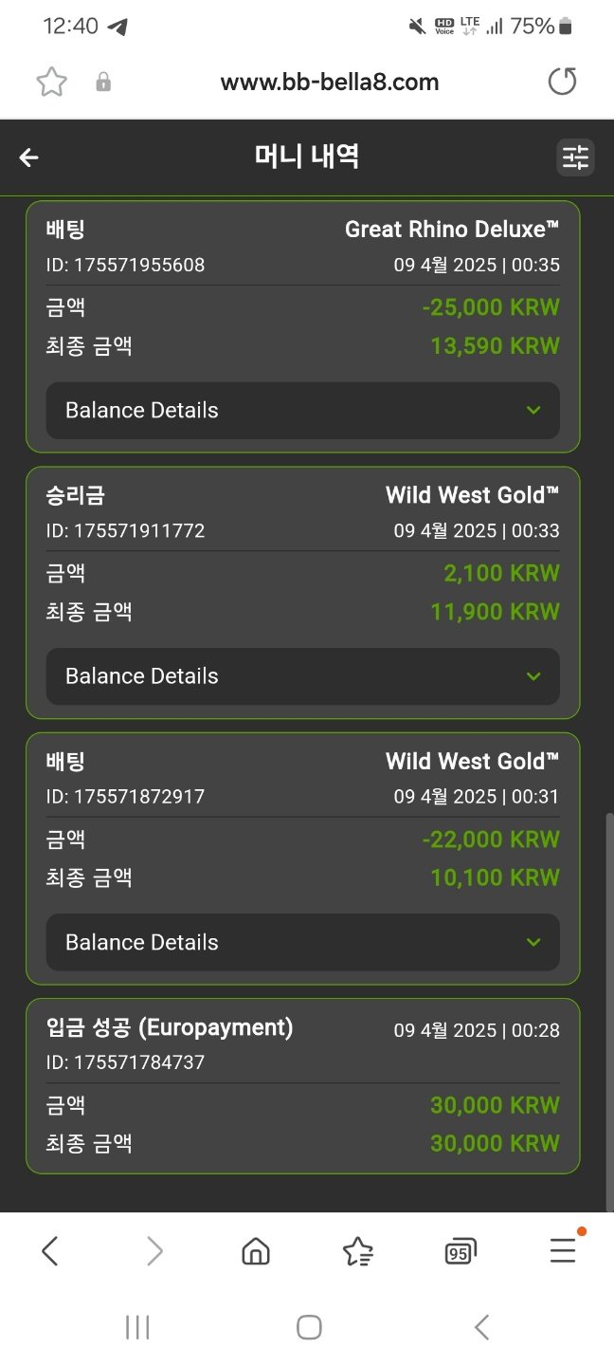Open the Android recent apps button
Screen dimensions: 614x1366
(137, 1327)
